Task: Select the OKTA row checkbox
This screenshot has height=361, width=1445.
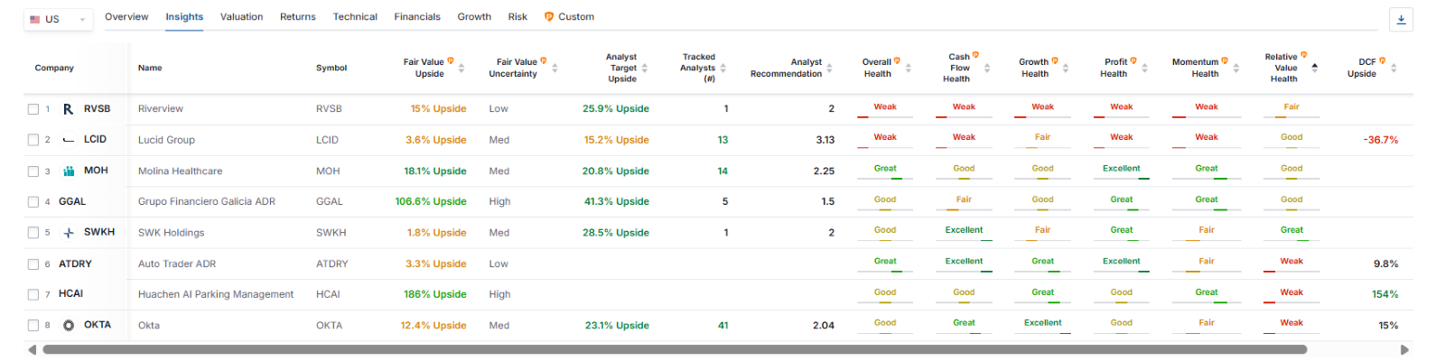Action: pos(33,326)
